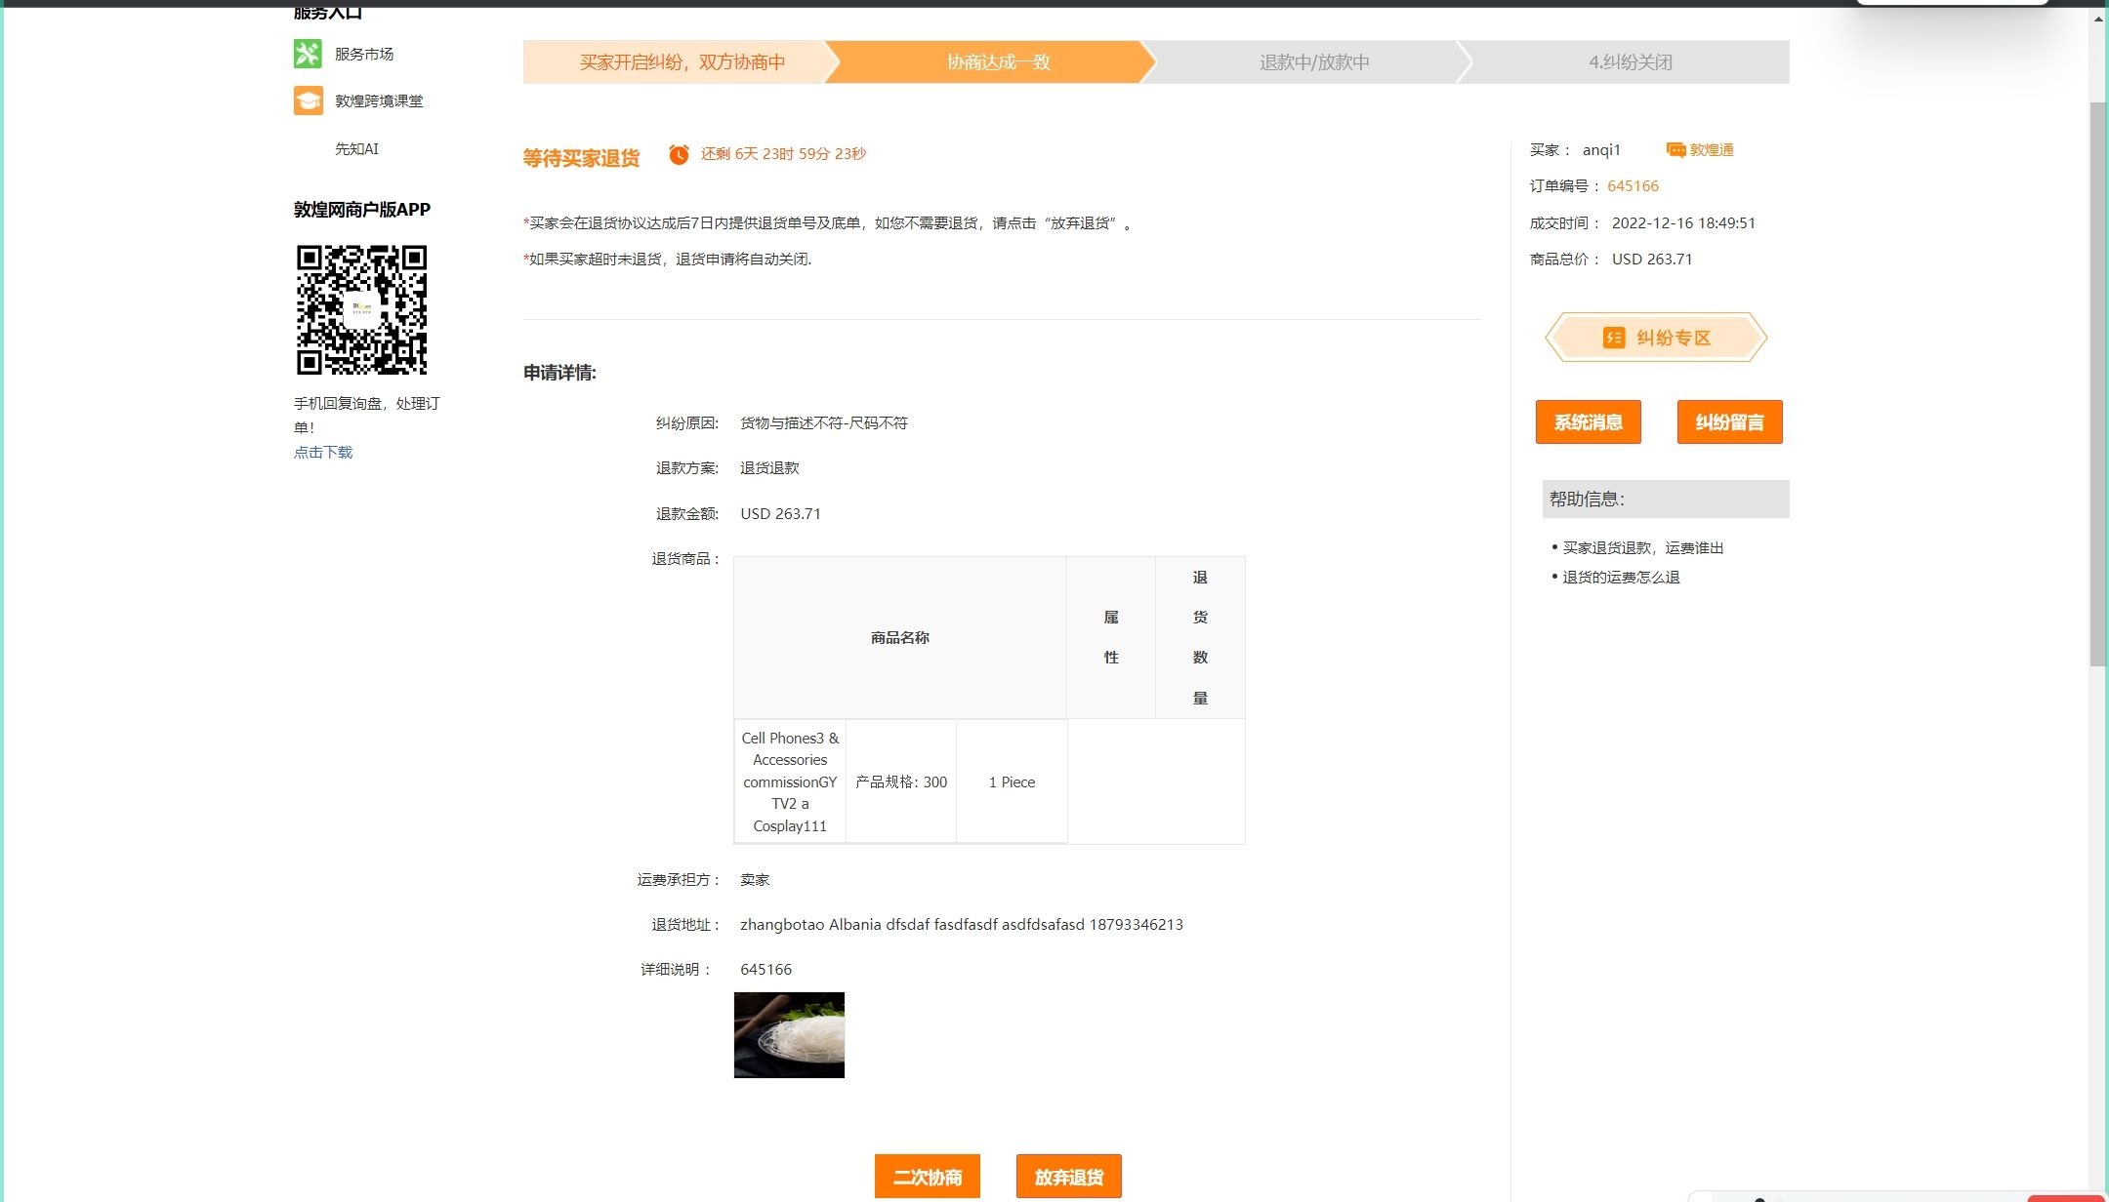Select the 服务市场 tools icon

click(309, 54)
